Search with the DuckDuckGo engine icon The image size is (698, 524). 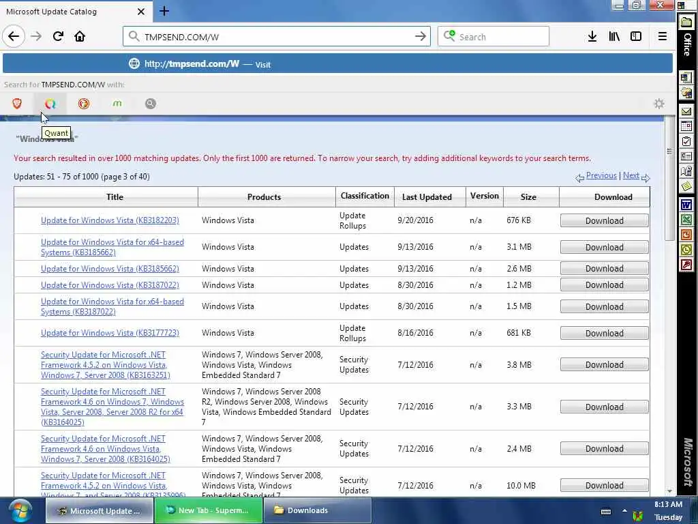point(84,104)
